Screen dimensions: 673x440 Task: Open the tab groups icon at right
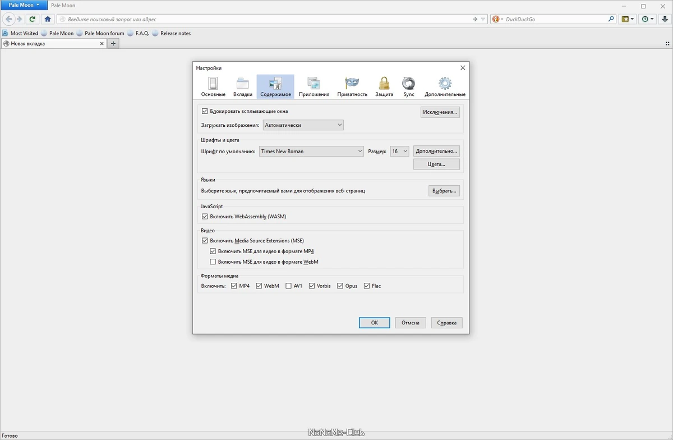coord(667,43)
